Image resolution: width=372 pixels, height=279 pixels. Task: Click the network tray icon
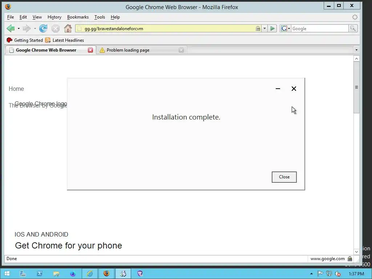[329, 274]
